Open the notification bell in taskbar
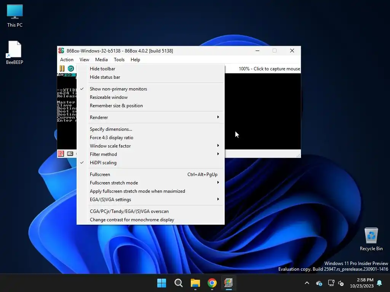390x292 pixels. [380, 283]
